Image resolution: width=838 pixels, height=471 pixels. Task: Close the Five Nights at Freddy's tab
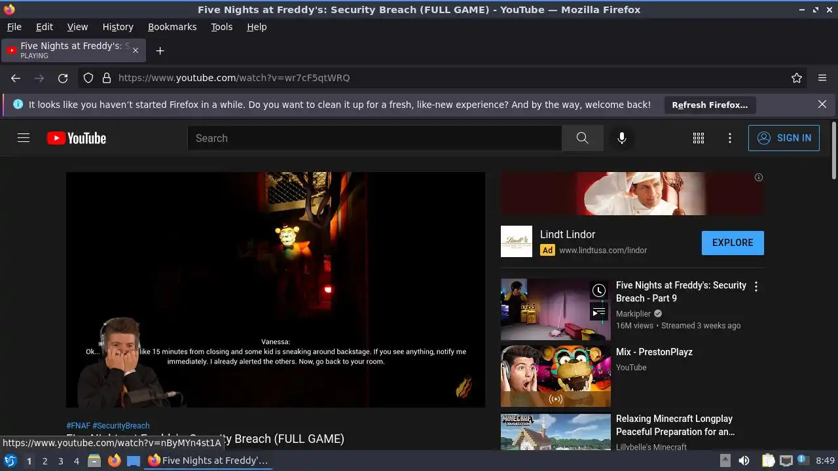coord(136,50)
